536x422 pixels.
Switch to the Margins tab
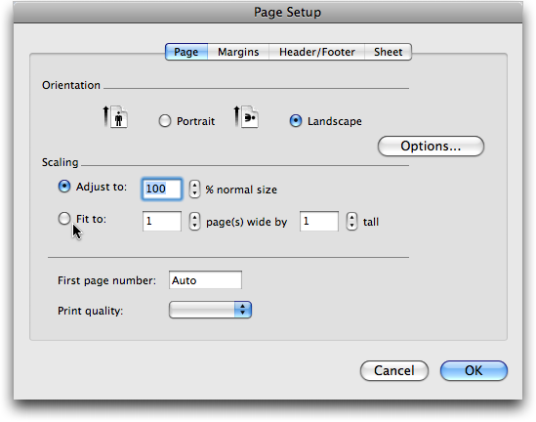pyautogui.click(x=238, y=52)
